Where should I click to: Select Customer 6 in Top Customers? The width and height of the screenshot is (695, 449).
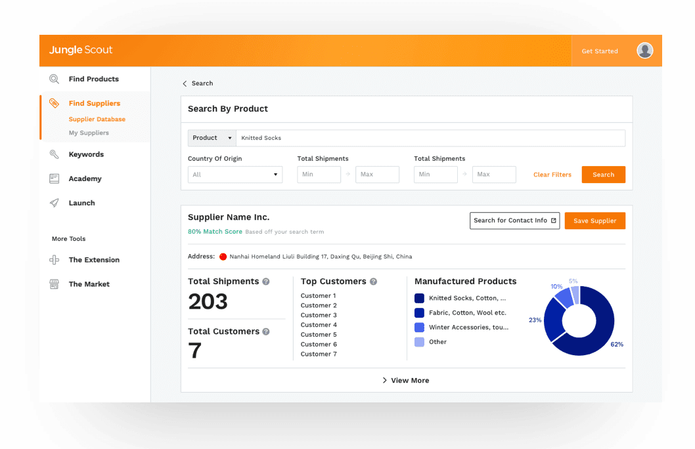point(319,345)
